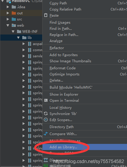Click the lib folder icon
This screenshot has width=127, height=167.
point(24,38)
